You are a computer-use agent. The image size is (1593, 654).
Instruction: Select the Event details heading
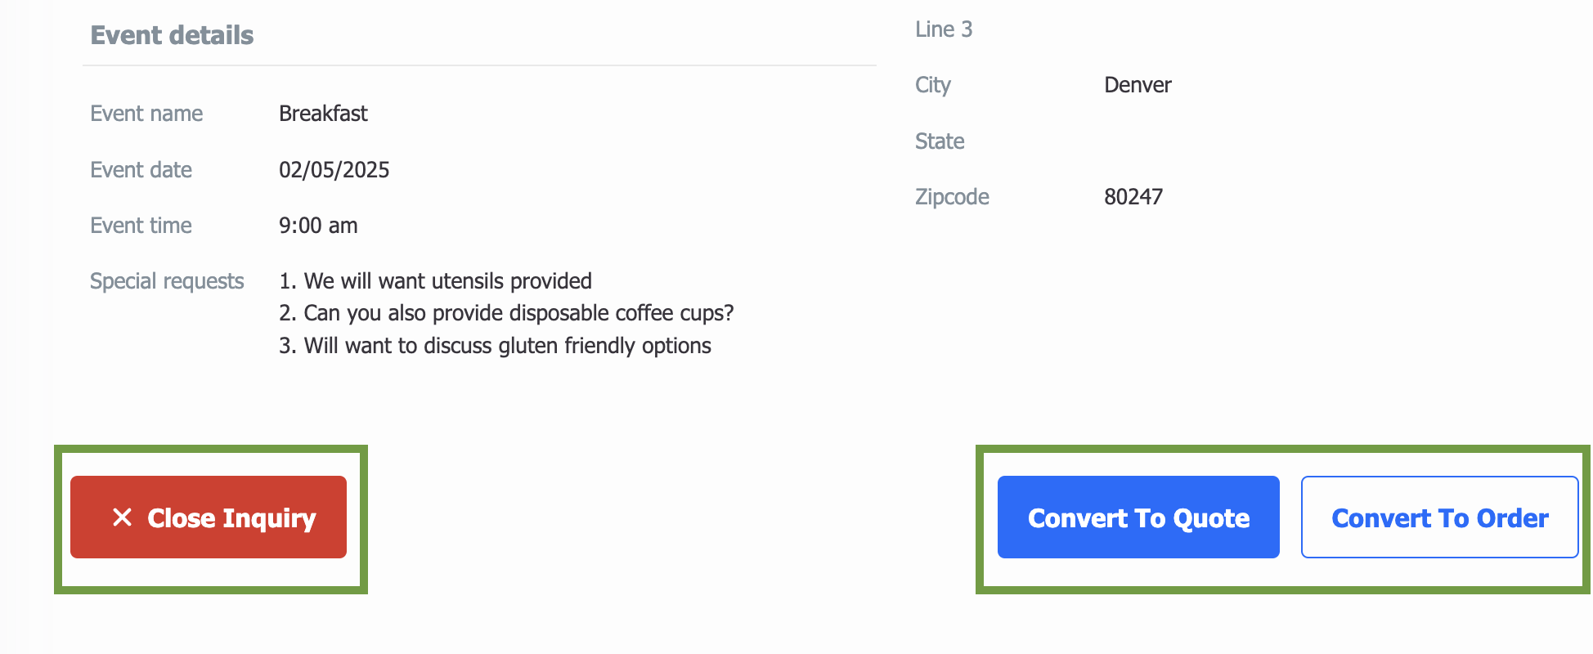point(172,35)
